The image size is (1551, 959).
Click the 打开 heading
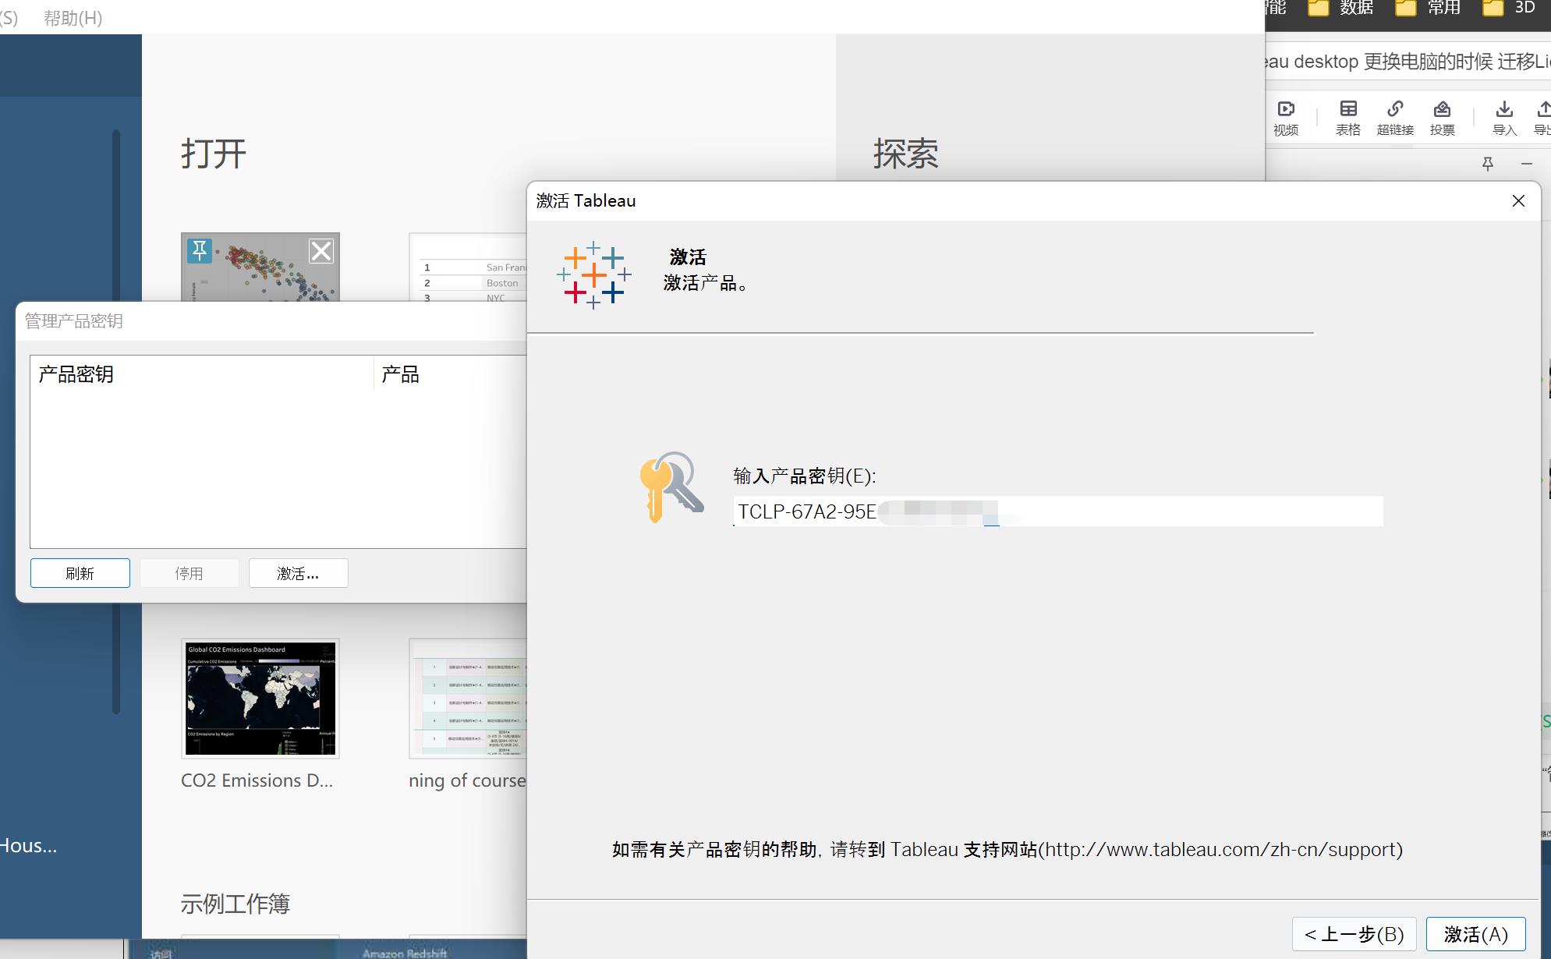(x=214, y=154)
